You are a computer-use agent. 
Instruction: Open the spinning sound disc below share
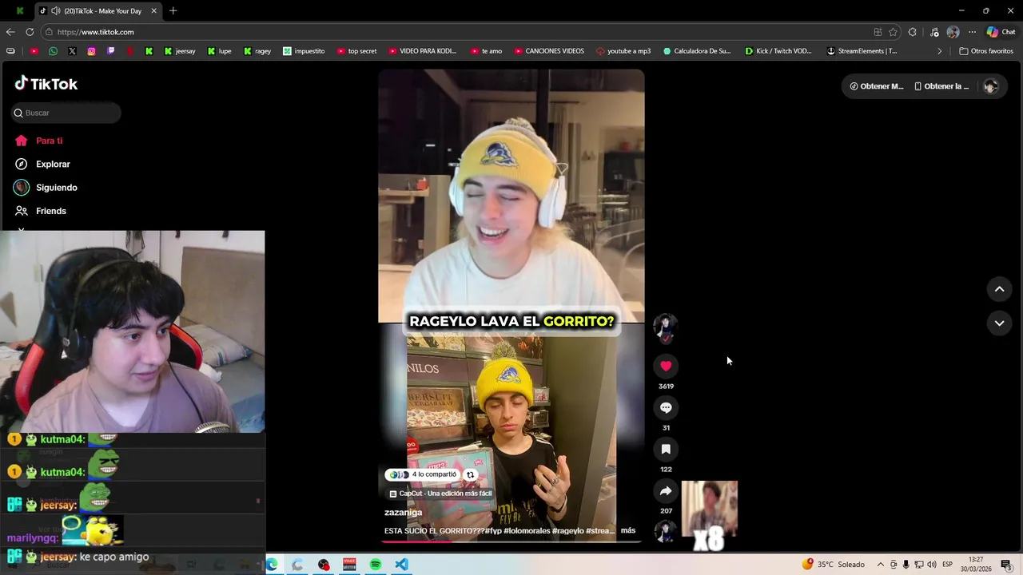(666, 532)
